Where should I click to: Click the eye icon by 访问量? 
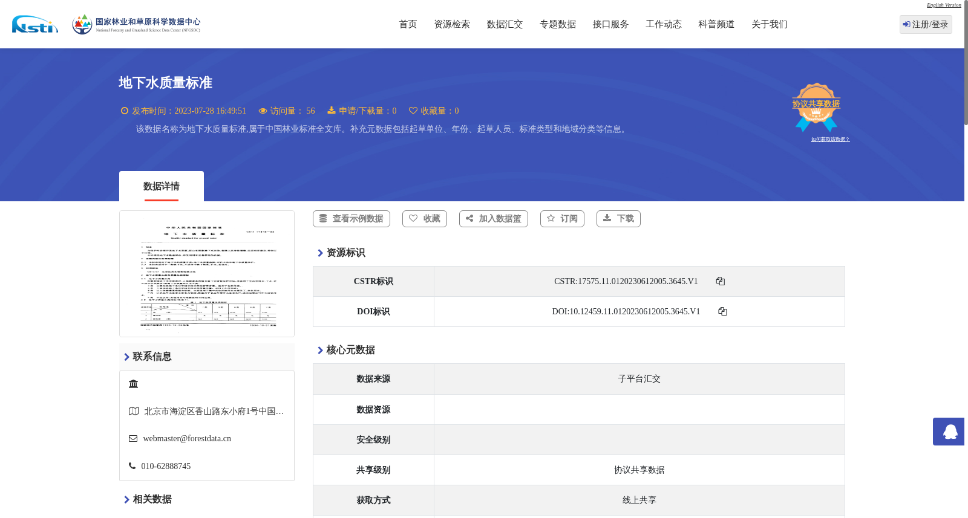click(x=263, y=111)
